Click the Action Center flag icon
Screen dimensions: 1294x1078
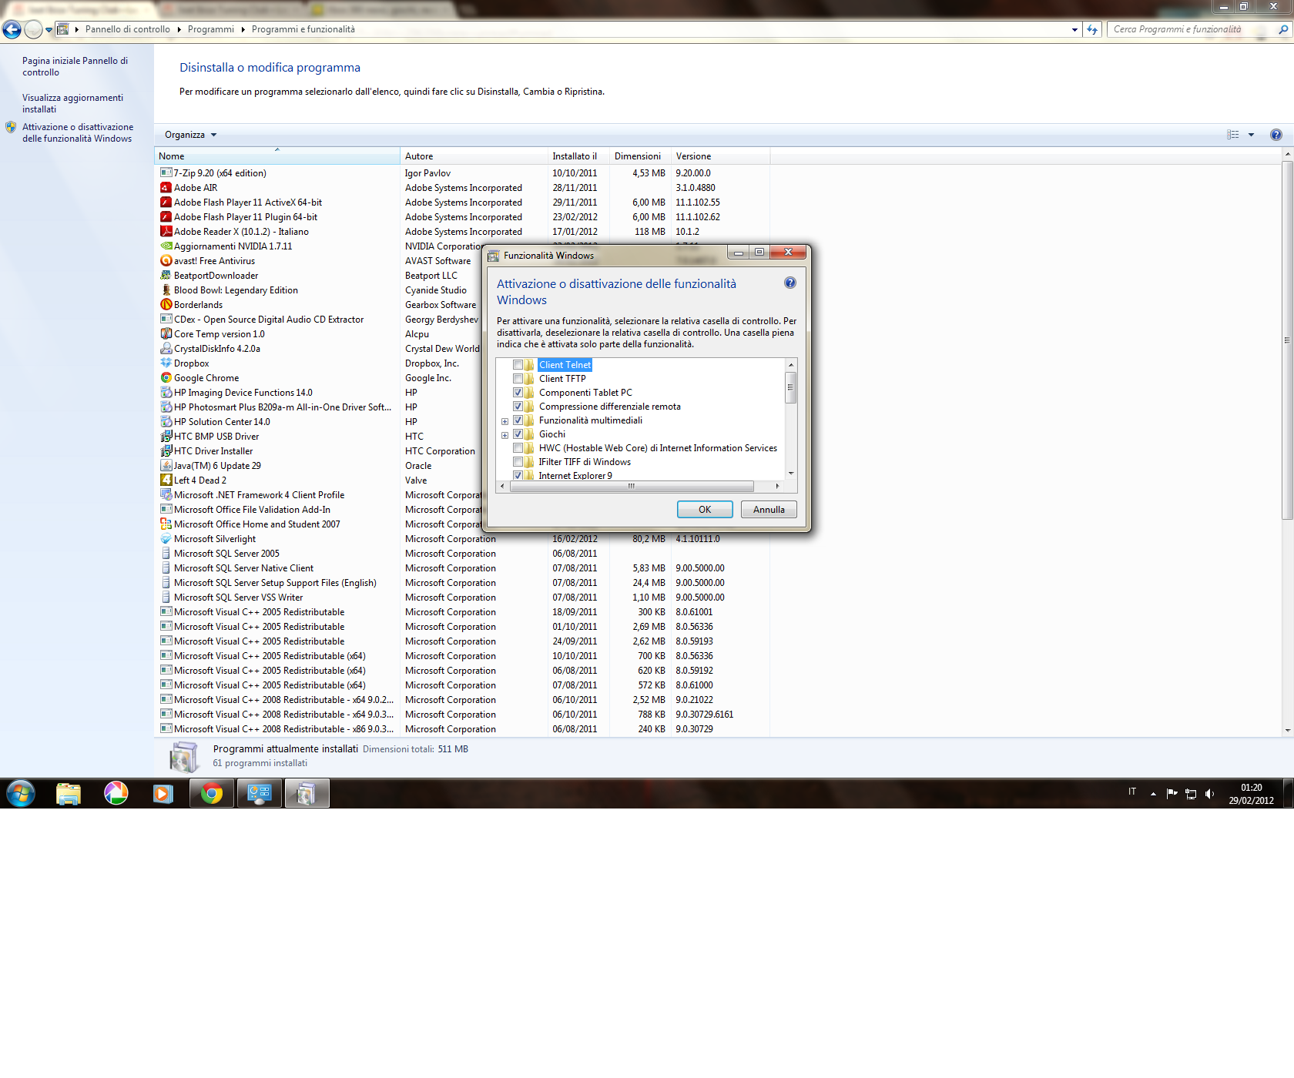point(1172,794)
